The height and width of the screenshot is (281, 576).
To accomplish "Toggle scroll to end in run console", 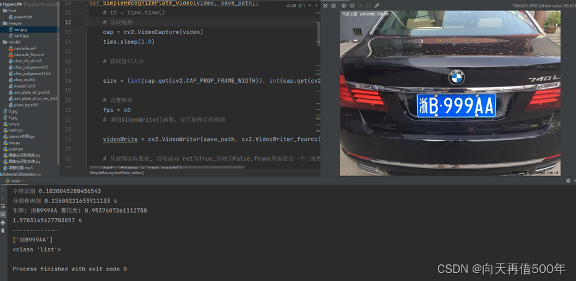I will 3,214.
